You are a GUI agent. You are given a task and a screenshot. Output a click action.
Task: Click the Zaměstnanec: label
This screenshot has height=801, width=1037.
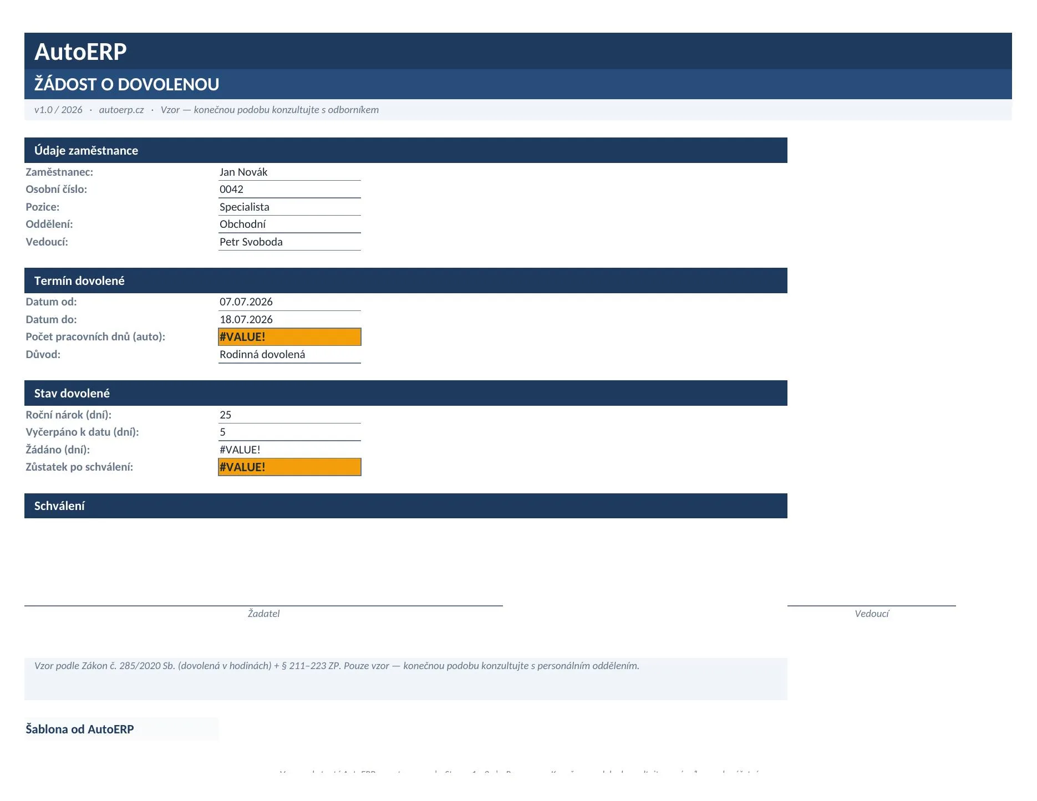pyautogui.click(x=59, y=172)
